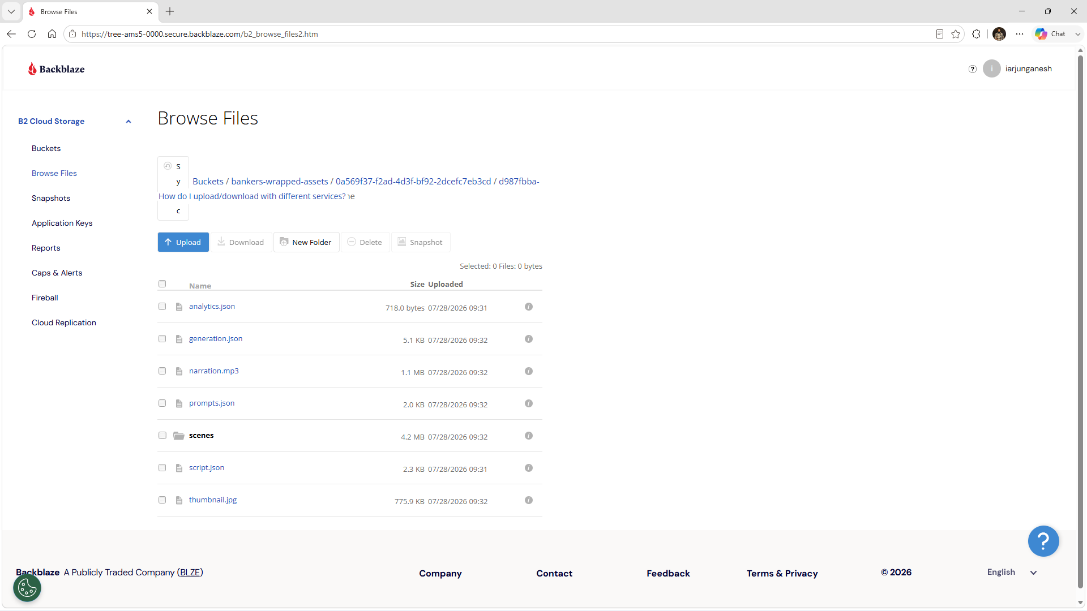Collapse the B2 Cloud Storage section

coord(129,122)
